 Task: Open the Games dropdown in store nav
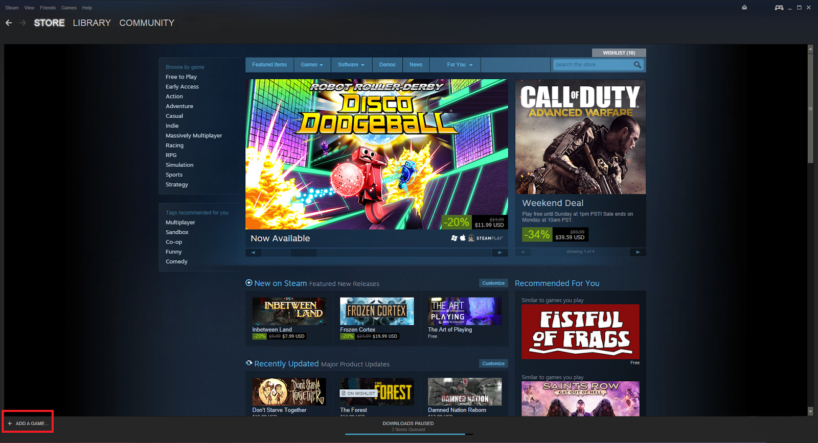tap(312, 65)
